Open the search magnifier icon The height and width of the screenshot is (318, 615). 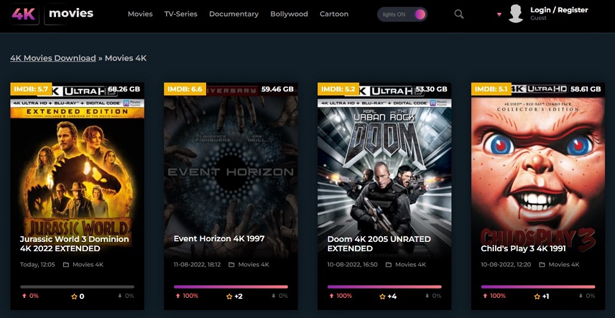459,14
